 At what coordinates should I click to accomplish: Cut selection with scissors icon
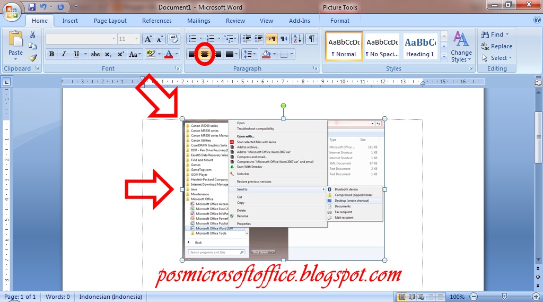click(32, 34)
